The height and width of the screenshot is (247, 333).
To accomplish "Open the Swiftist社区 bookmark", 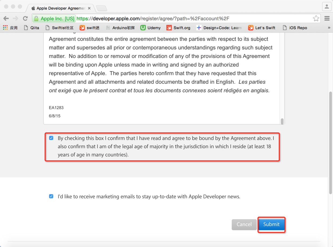I will click(x=60, y=28).
